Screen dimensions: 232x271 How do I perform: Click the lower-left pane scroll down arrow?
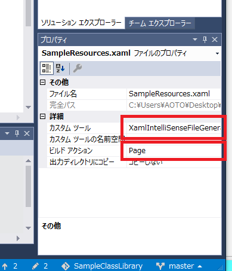click(28, 228)
